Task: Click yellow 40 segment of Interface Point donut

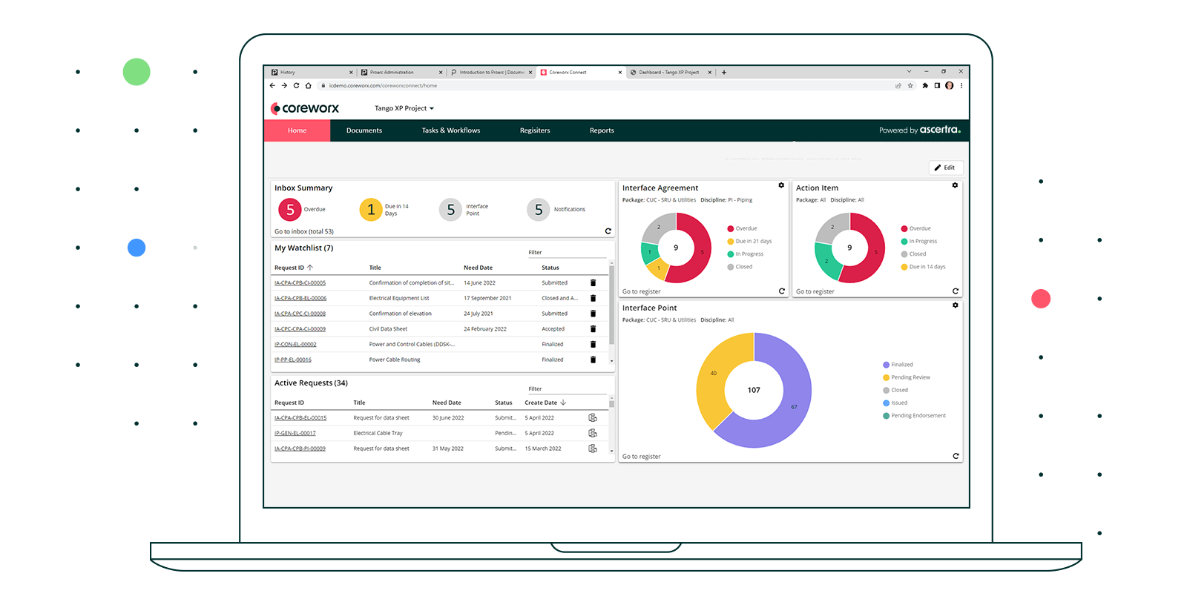Action: pos(712,374)
